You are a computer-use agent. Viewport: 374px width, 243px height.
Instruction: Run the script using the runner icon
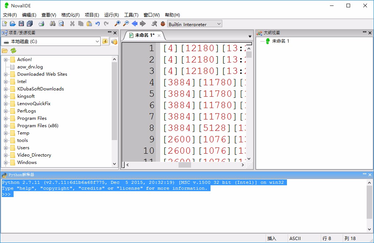[x=154, y=24]
